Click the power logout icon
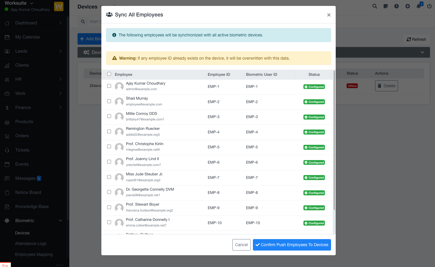 (x=429, y=6)
